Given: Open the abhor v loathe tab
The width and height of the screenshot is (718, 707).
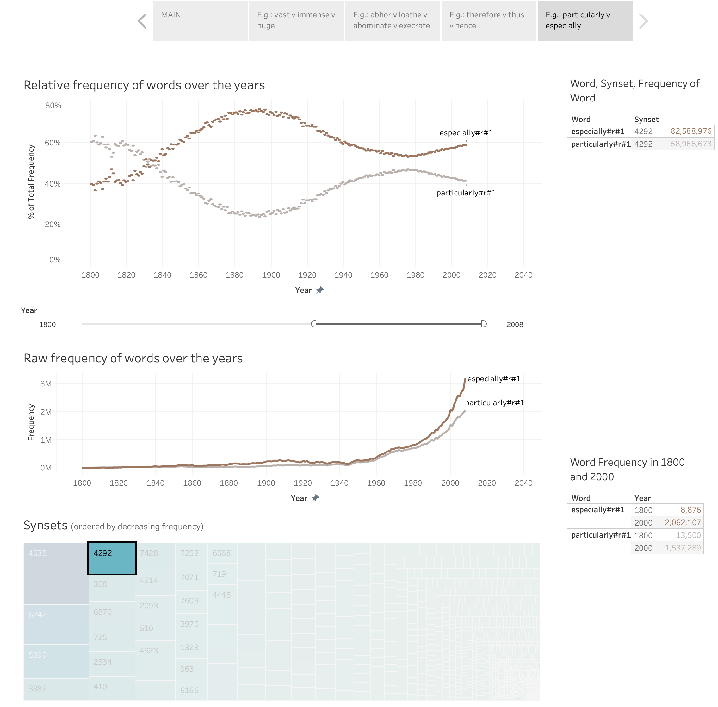Looking at the screenshot, I should [393, 21].
